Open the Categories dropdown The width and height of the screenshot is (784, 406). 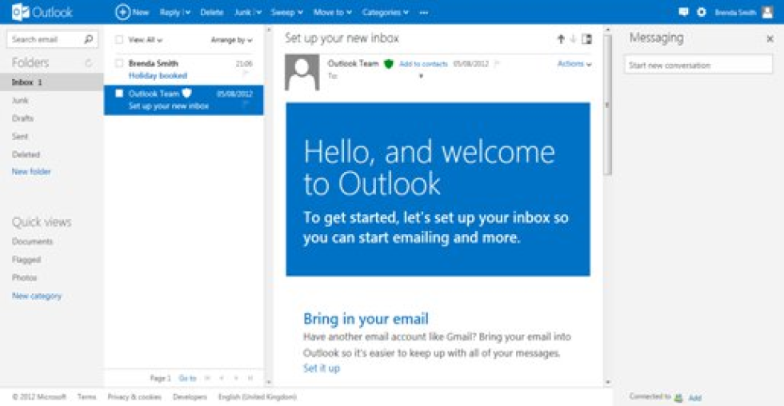point(386,13)
